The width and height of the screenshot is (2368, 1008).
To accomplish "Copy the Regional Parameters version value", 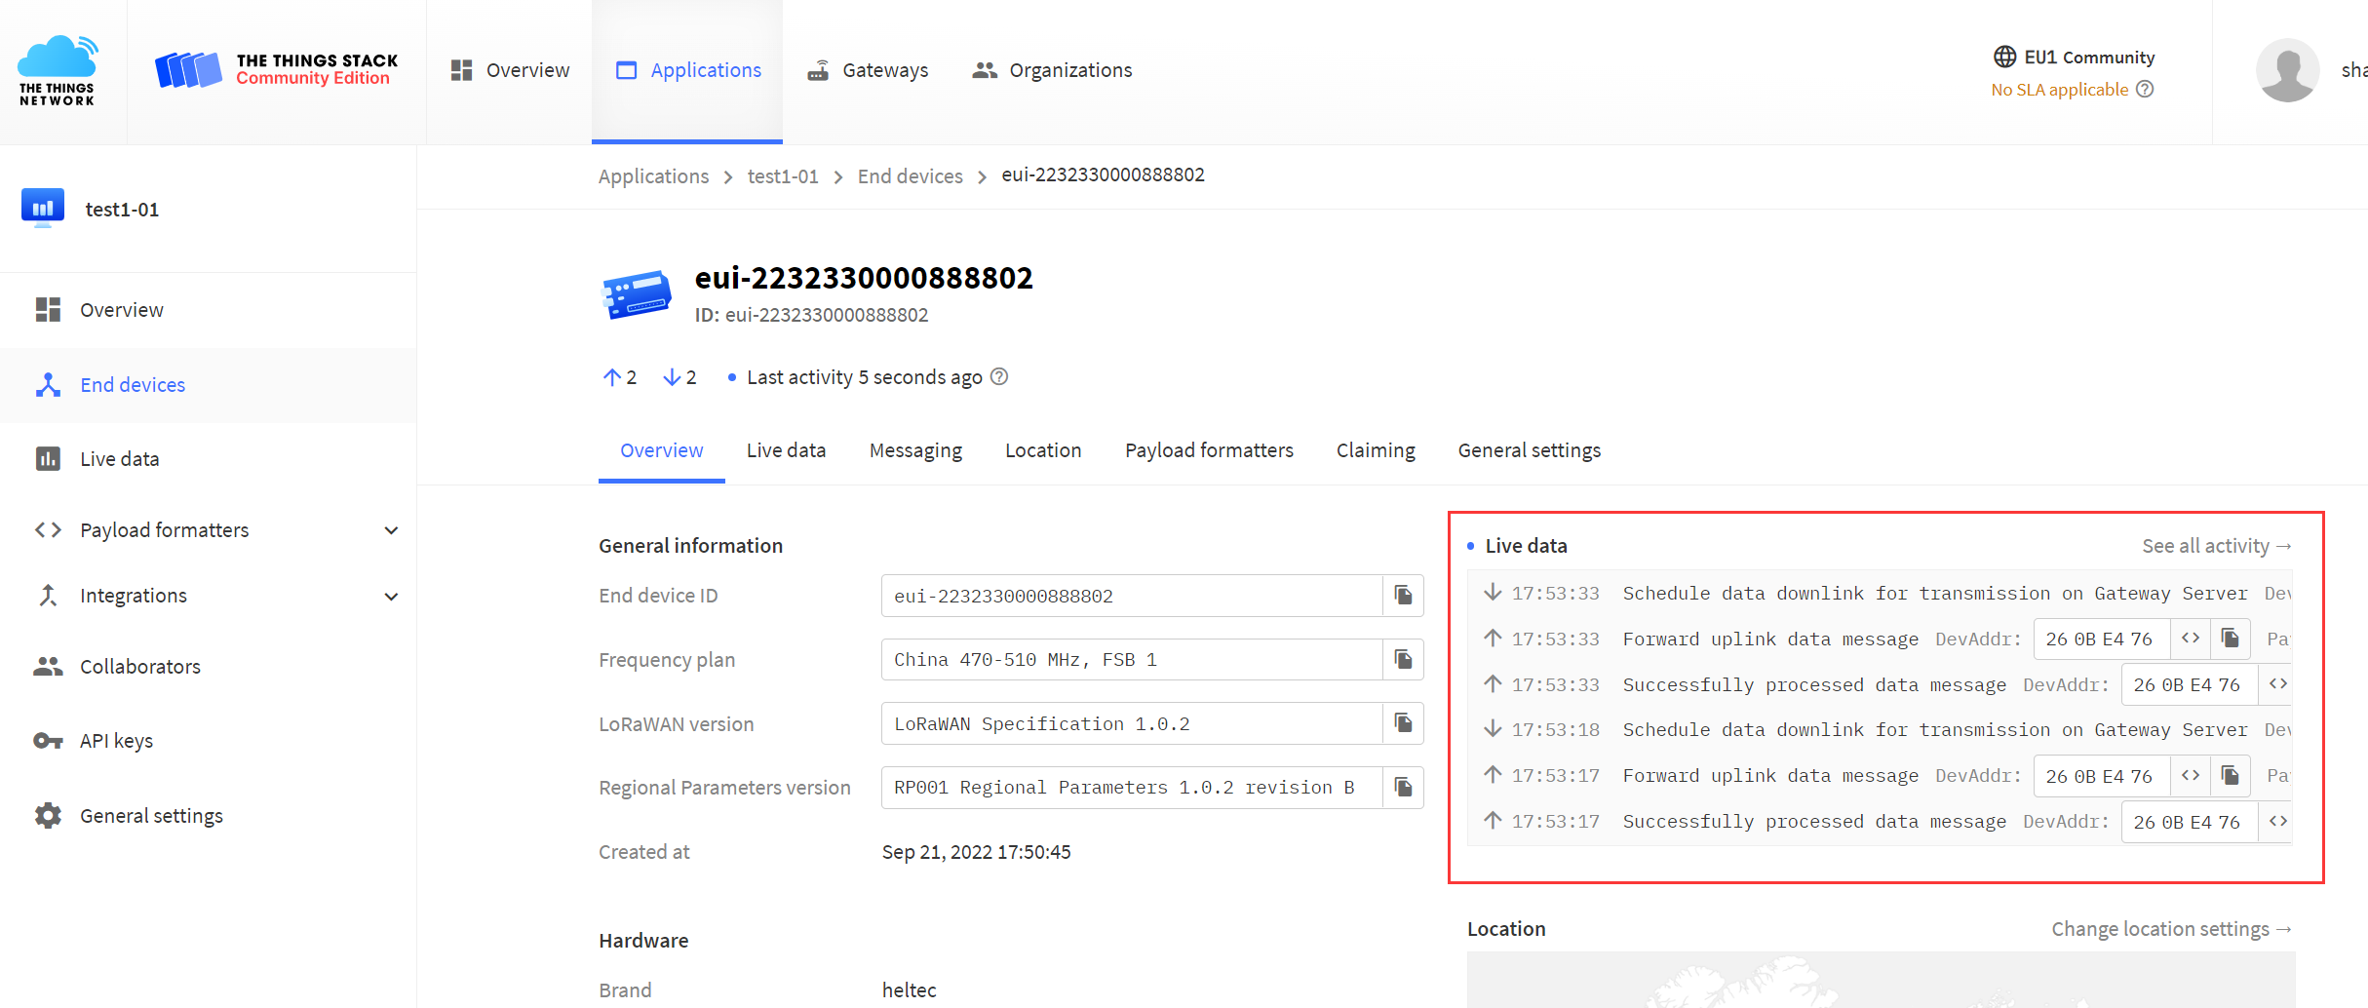I will [x=1403, y=788].
